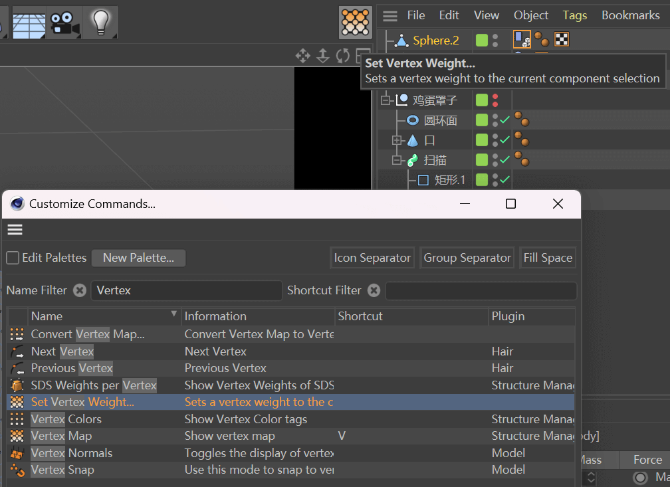Click the material tag on 口 row

coord(522,139)
